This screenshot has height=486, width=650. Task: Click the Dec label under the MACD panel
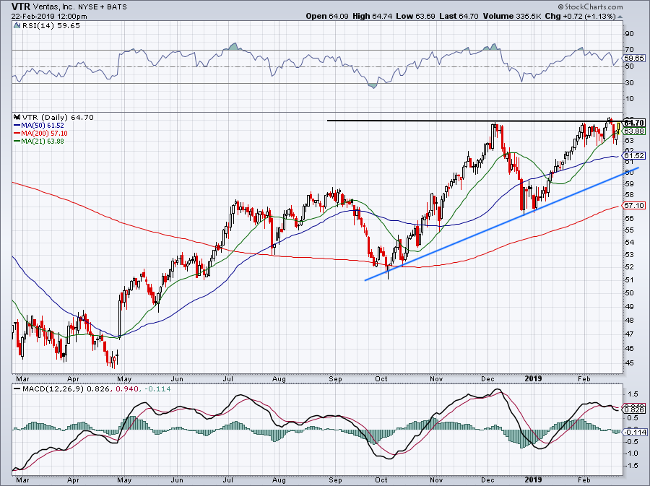pyautogui.click(x=488, y=480)
